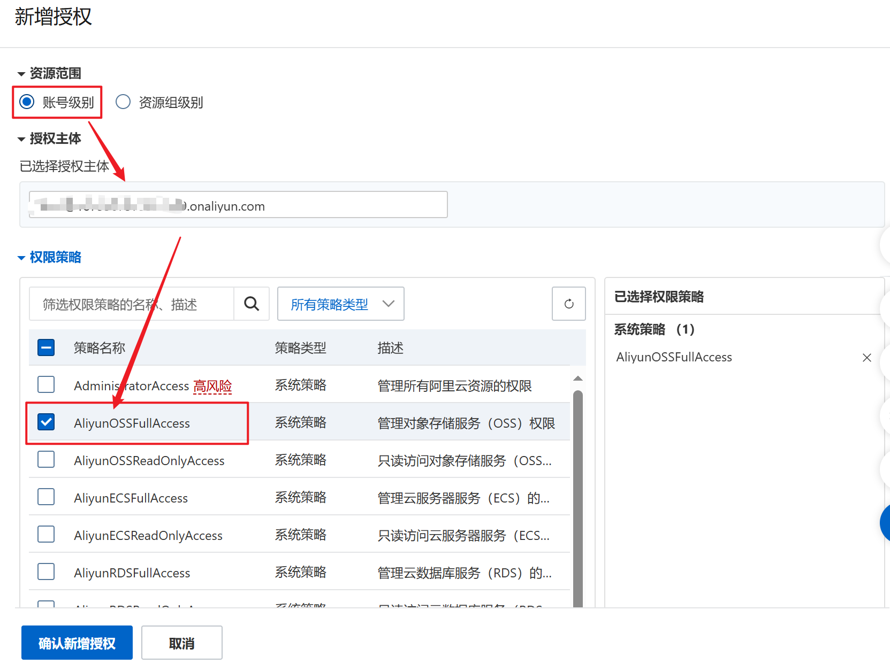
Task: Click the refresh policy list icon
Action: [569, 304]
